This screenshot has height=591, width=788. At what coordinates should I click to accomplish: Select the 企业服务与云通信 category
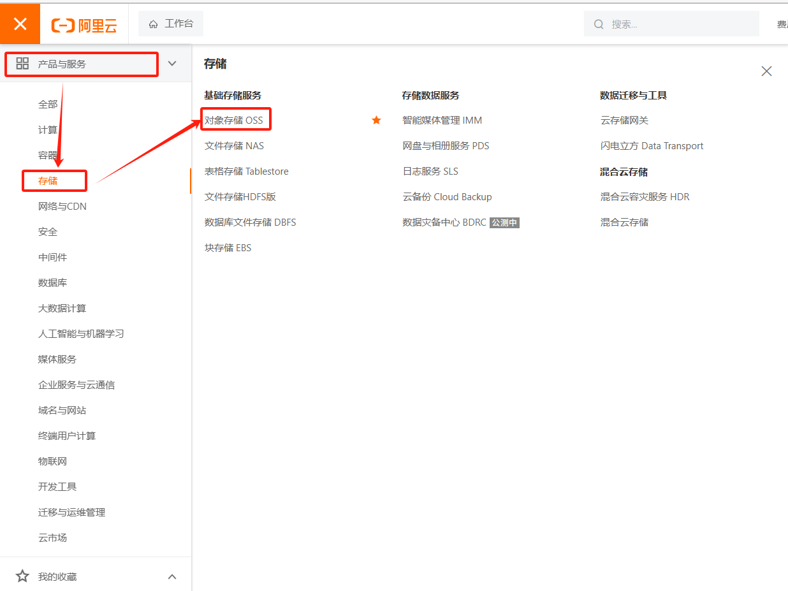coord(77,385)
